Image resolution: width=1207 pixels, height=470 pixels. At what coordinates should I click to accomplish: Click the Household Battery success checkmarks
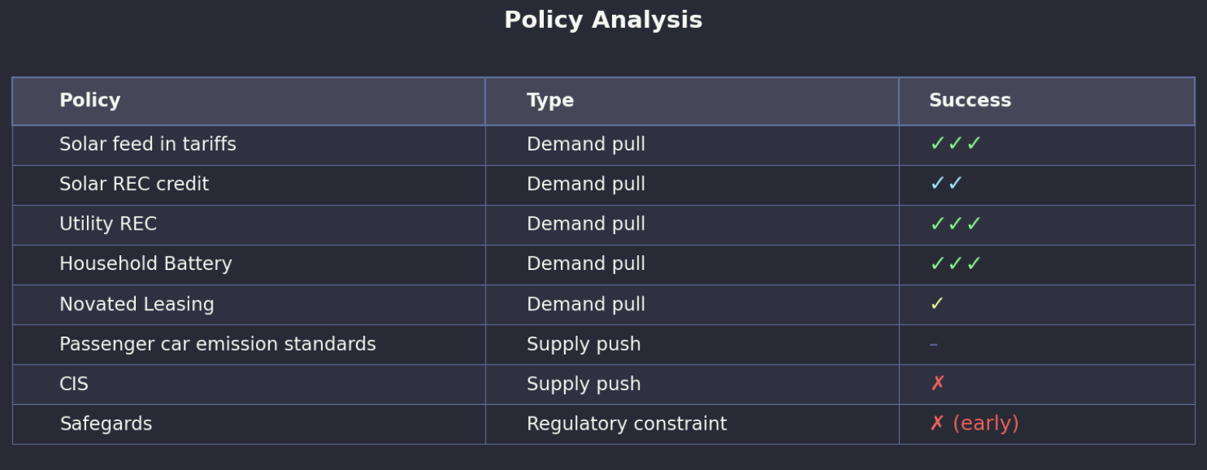tap(956, 264)
